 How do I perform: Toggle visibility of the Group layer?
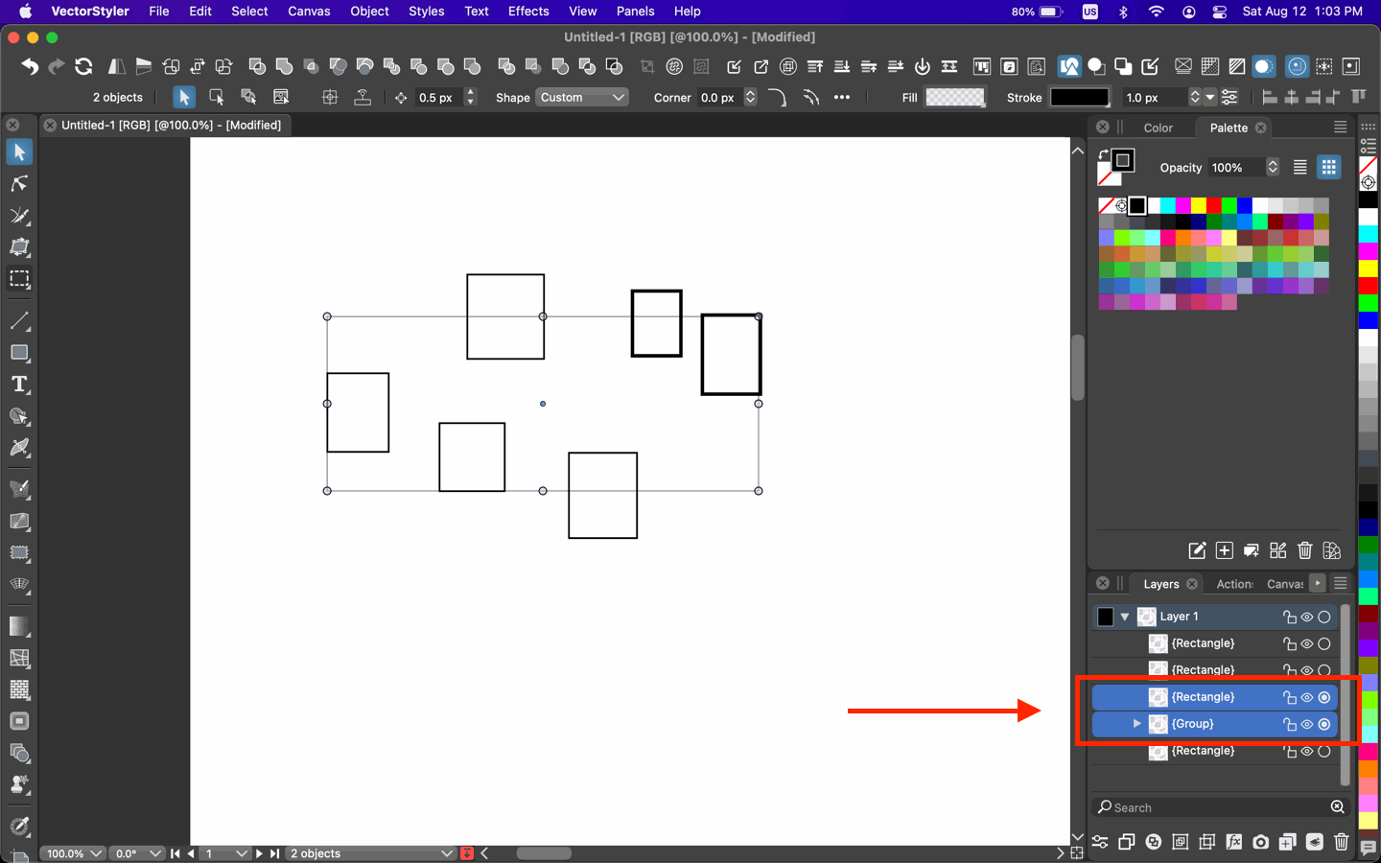click(1306, 724)
